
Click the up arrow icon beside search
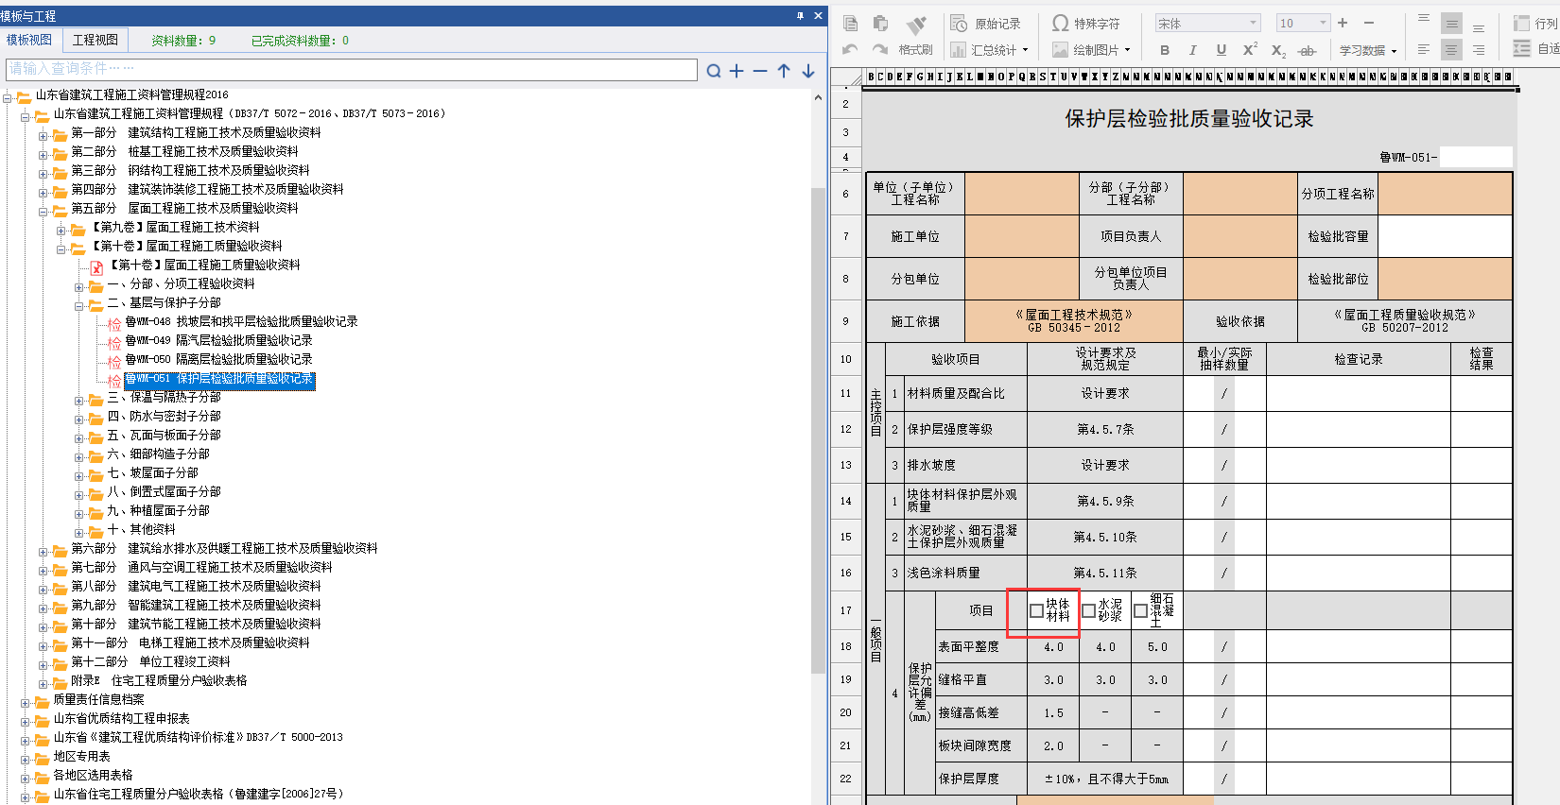click(784, 71)
